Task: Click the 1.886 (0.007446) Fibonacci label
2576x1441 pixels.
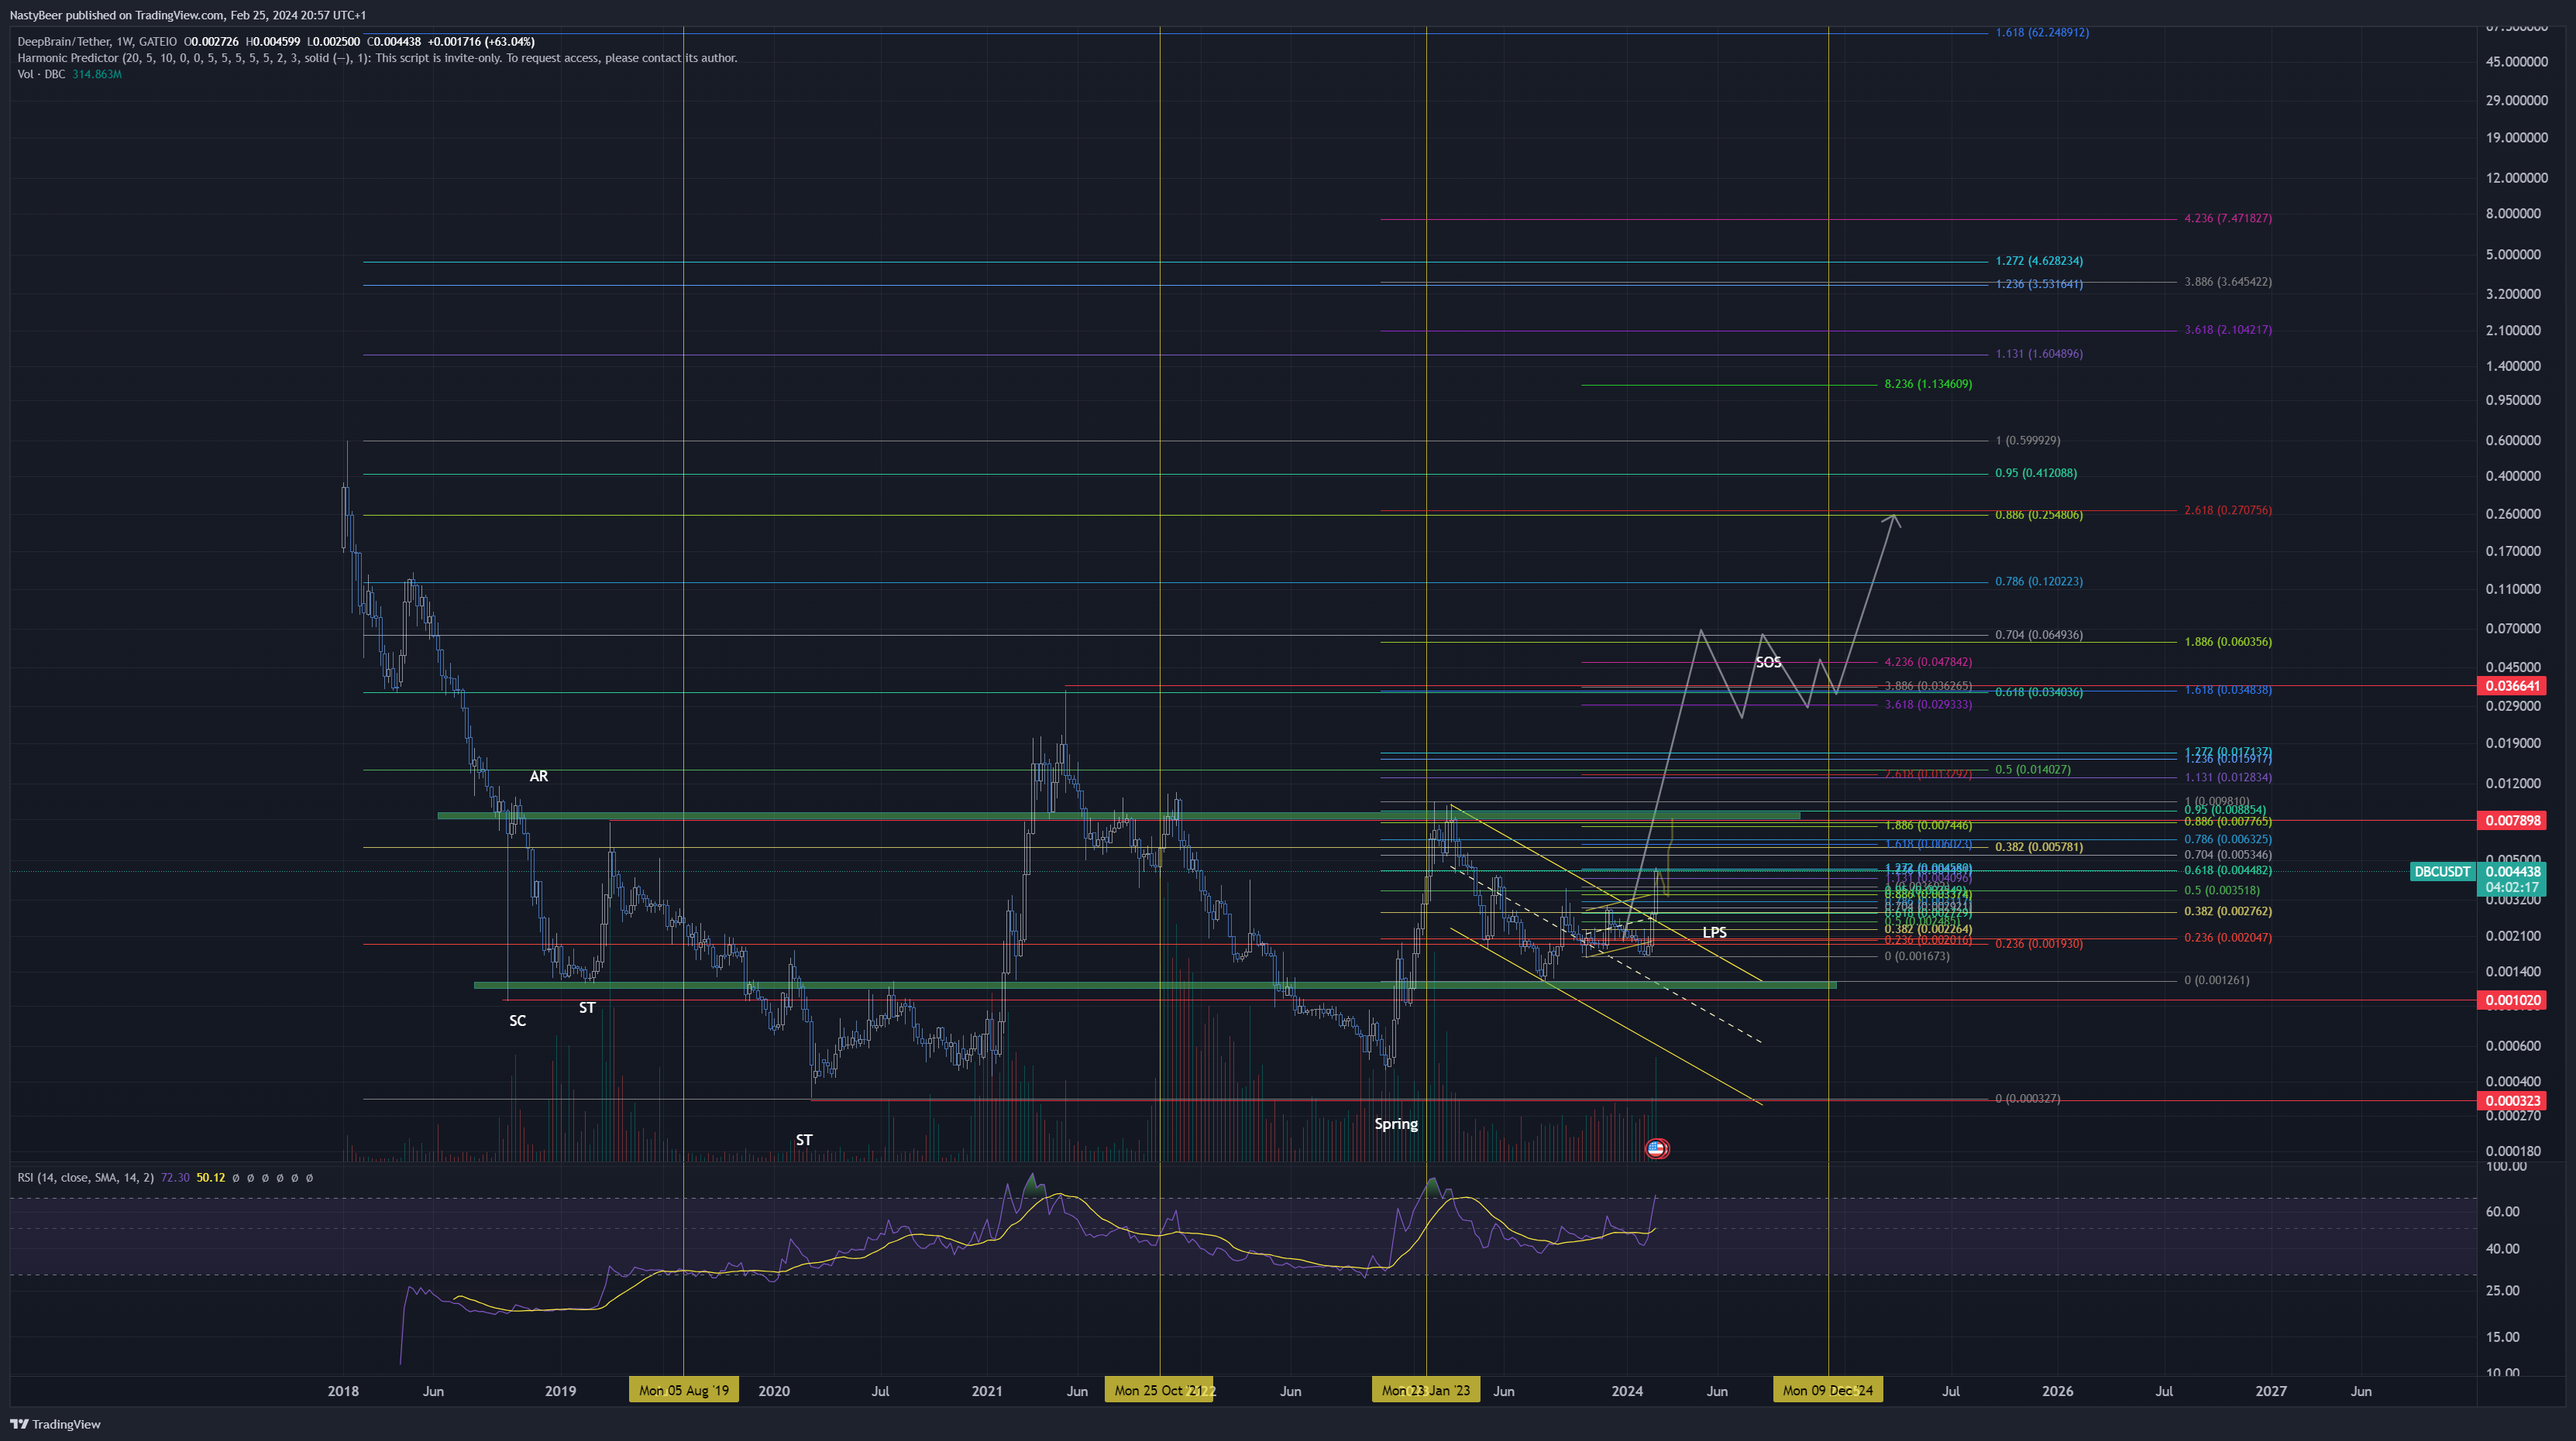Action: click(1928, 826)
